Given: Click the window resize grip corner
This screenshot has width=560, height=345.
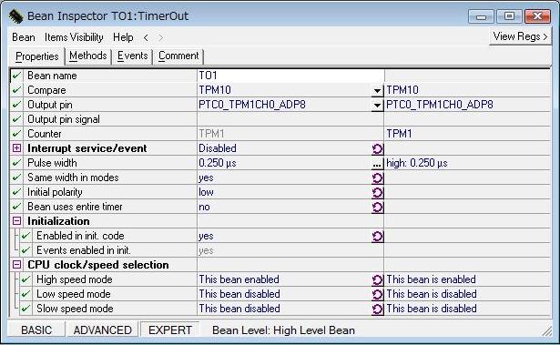Looking at the screenshot, I should tap(547, 331).
